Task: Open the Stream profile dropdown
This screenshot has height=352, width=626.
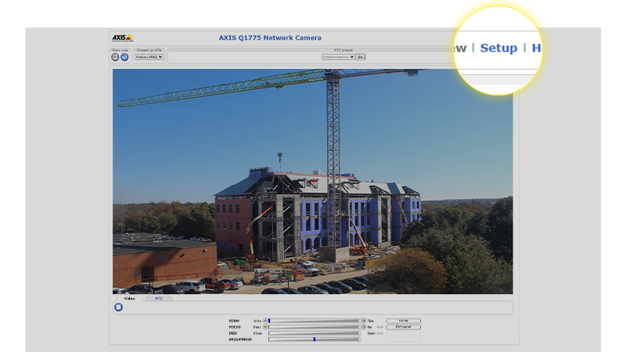Action: click(149, 57)
